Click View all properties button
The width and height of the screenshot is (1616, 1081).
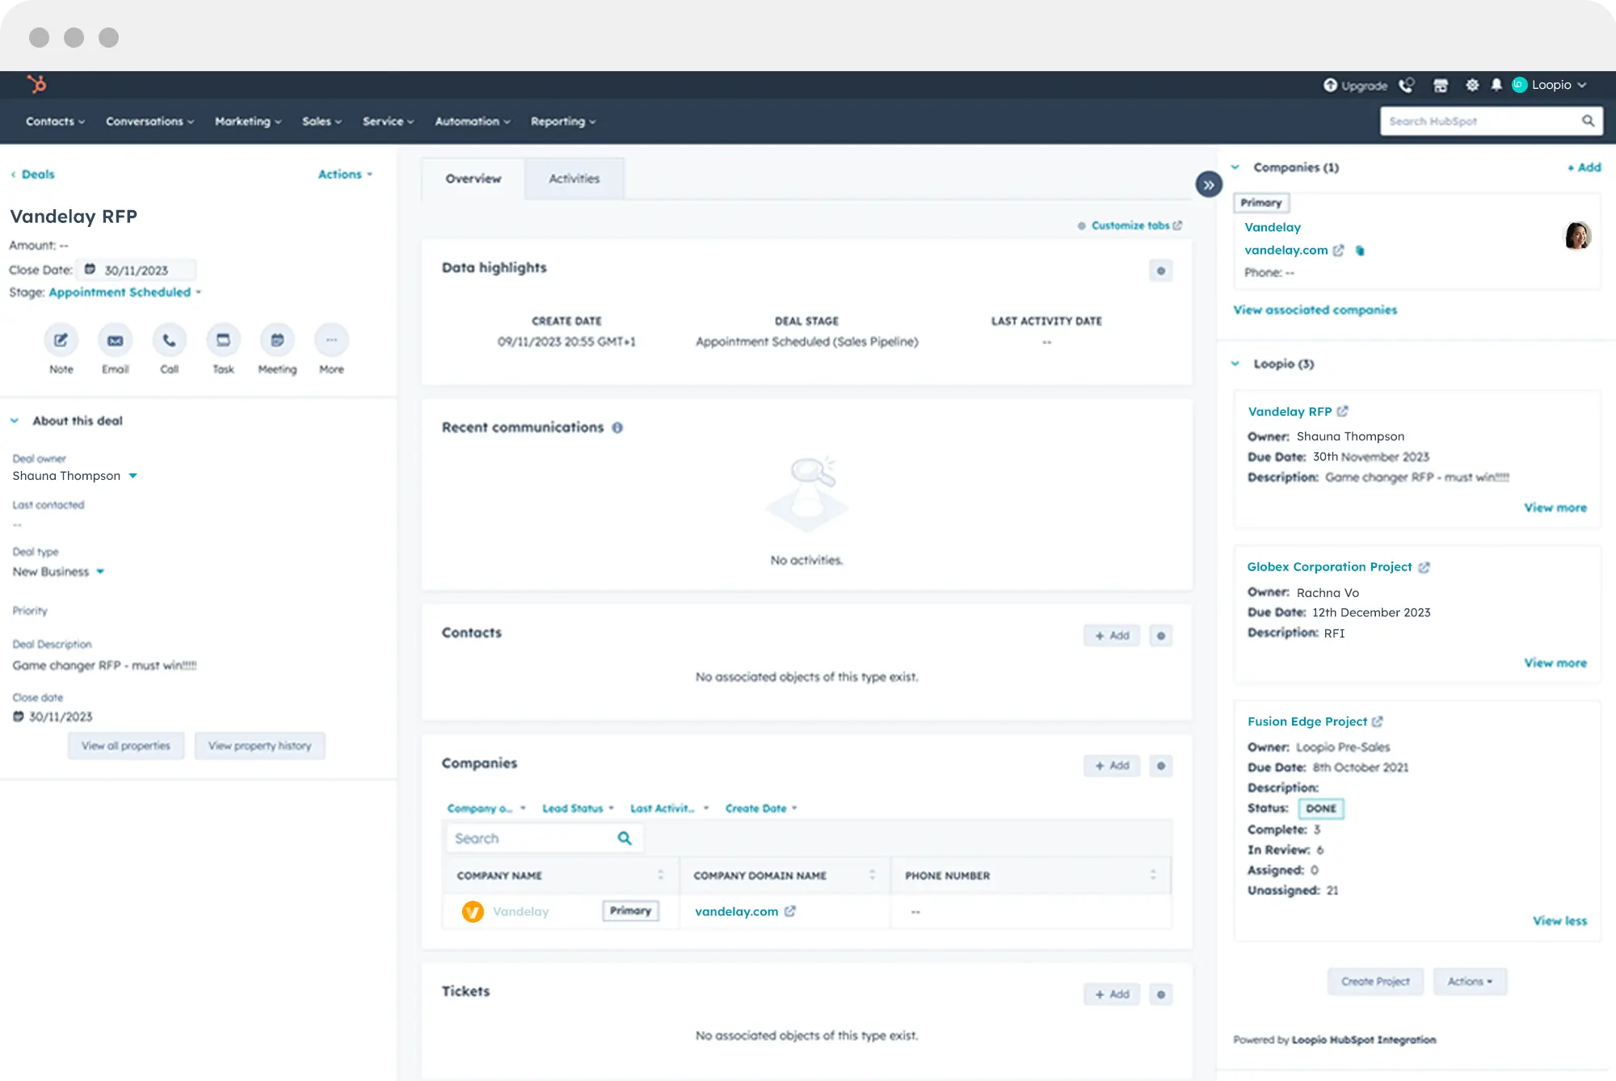126,746
